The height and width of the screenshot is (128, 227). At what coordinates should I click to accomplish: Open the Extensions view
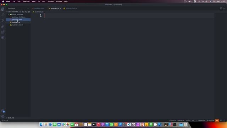3,32
